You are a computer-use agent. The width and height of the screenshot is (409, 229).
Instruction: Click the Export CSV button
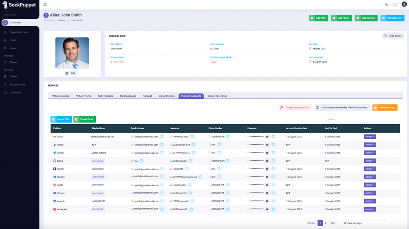coord(61,119)
